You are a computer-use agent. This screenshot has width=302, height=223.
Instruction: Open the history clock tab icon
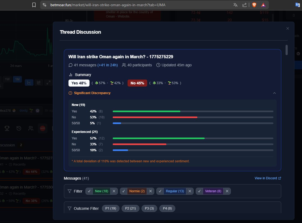click(x=19, y=128)
